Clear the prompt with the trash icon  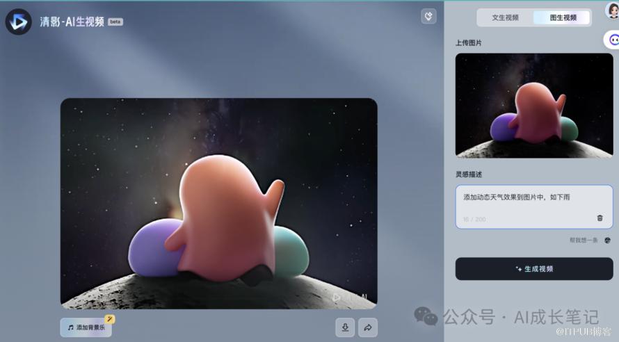[600, 218]
